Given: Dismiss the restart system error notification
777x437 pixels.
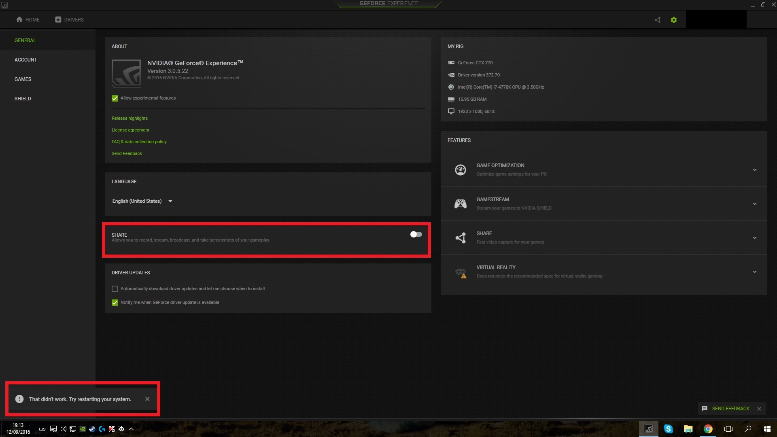Looking at the screenshot, I should click(x=147, y=399).
